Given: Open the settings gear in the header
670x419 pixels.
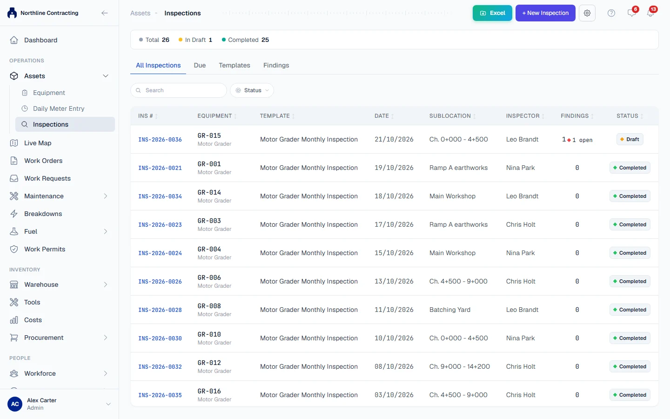Looking at the screenshot, I should click(587, 13).
